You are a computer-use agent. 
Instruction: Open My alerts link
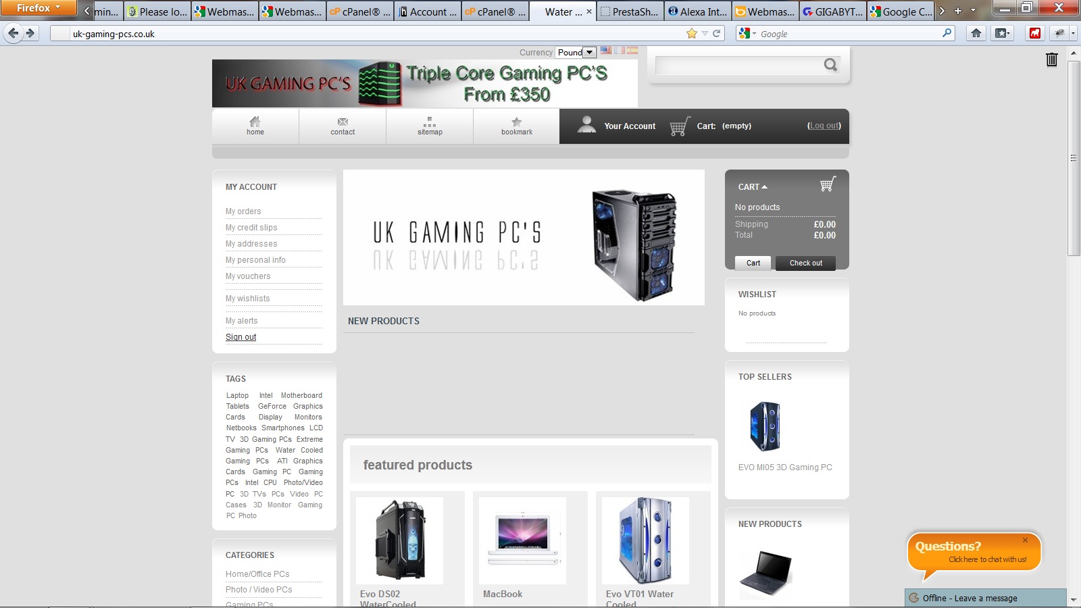(x=242, y=321)
